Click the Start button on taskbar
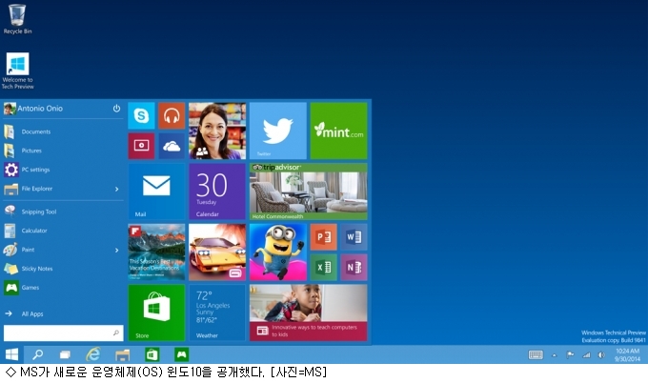Image resolution: width=648 pixels, height=383 pixels. (x=11, y=354)
